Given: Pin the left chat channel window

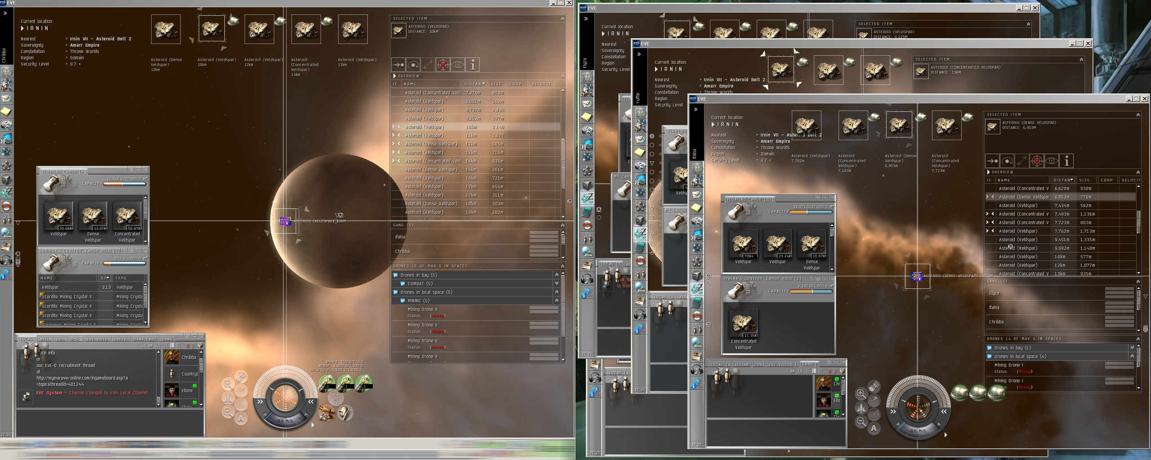Looking at the screenshot, I should click(x=187, y=336).
